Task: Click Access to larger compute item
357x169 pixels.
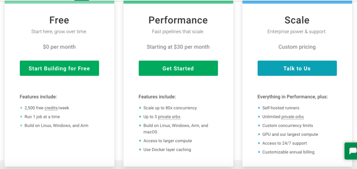Action: tap(168, 141)
